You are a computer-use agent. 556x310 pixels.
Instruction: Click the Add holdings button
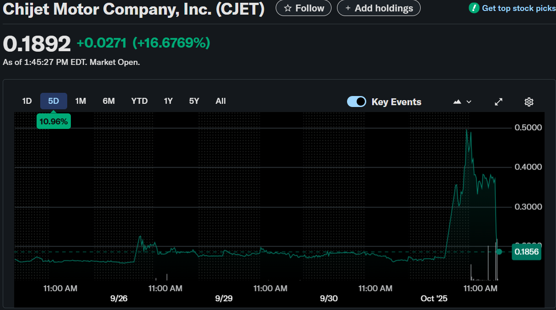click(x=379, y=8)
